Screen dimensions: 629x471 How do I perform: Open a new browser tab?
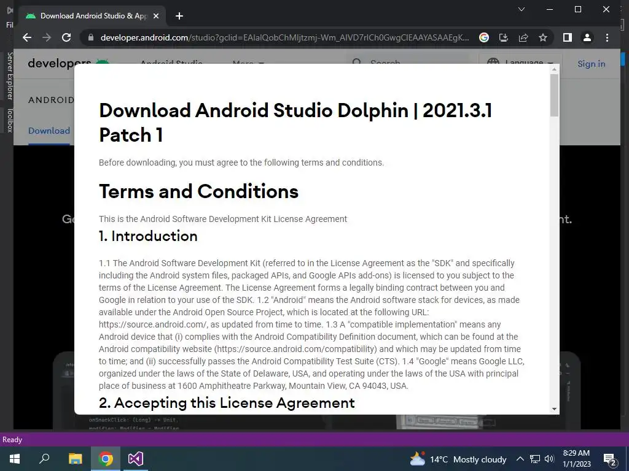[x=179, y=16]
